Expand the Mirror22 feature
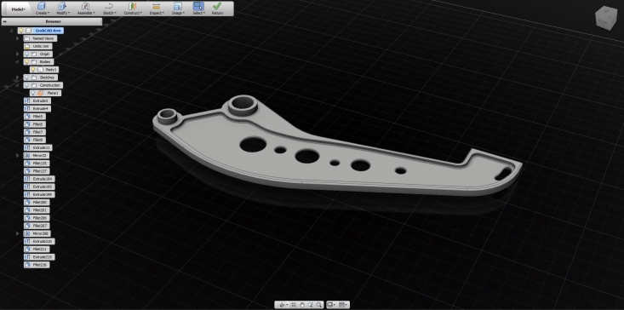The image size is (624, 310). (18, 155)
